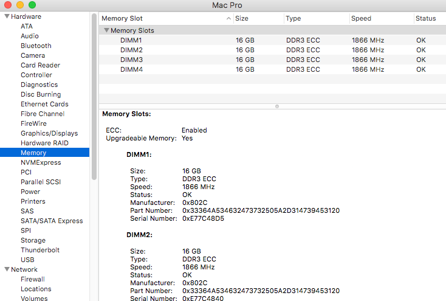Select ATA in the sidebar

pos(27,26)
